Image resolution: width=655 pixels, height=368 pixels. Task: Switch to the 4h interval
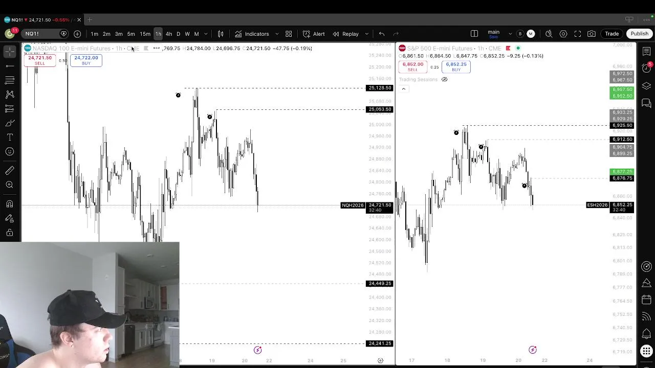(169, 34)
